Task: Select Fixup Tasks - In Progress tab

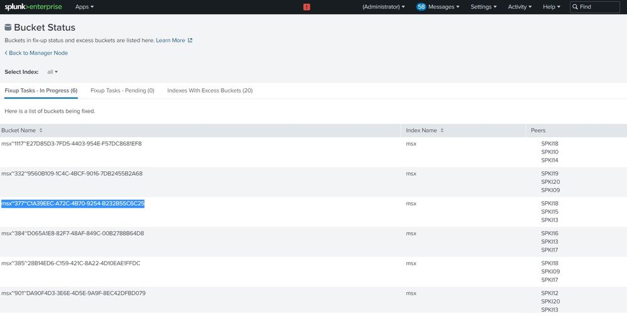Action: point(41,90)
